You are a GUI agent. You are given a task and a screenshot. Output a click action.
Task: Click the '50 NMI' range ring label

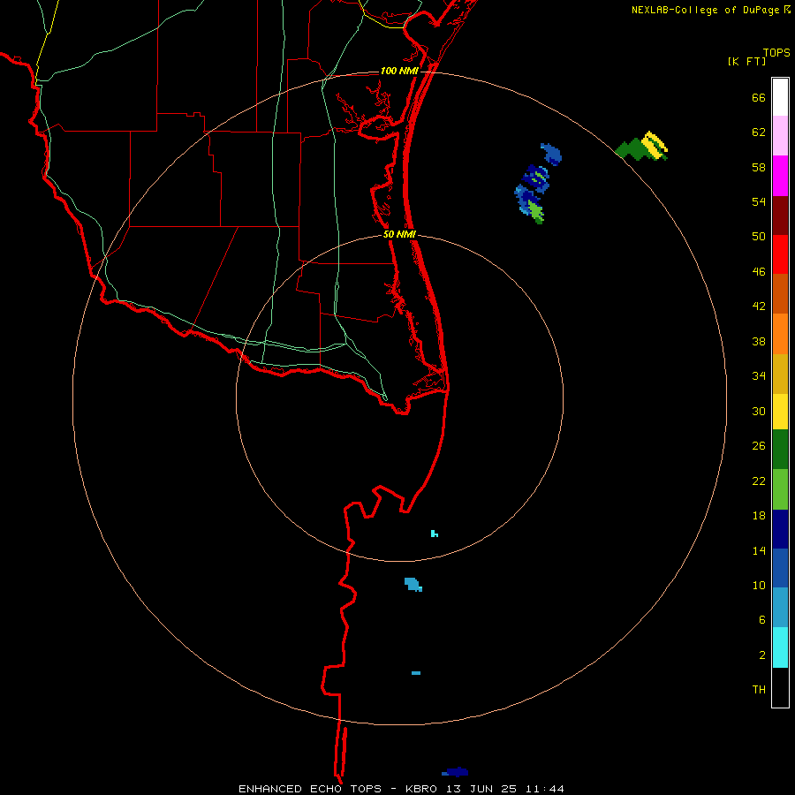click(399, 234)
